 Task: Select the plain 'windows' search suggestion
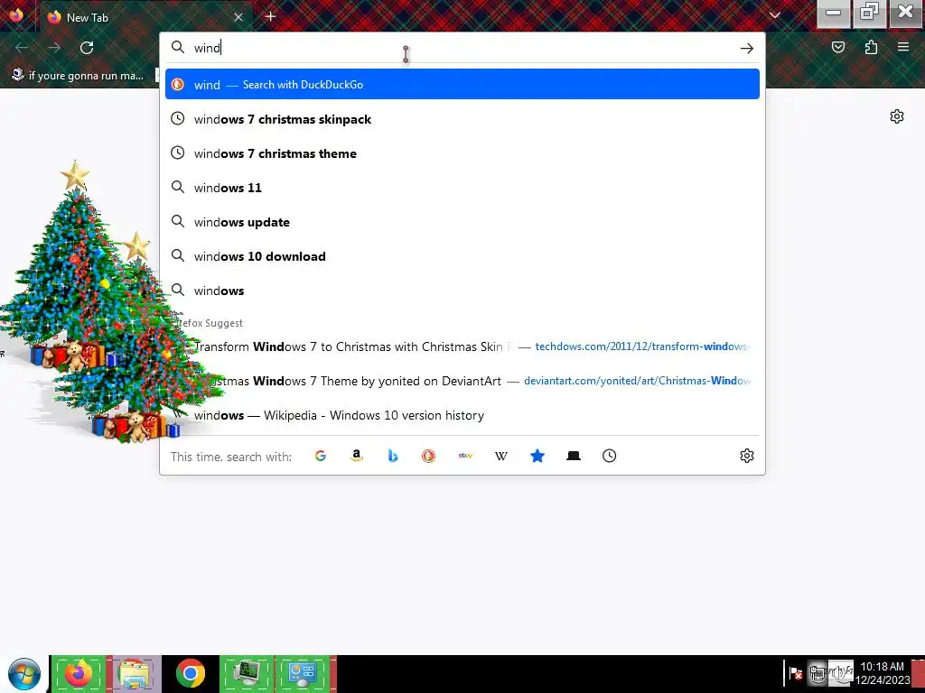462,291
